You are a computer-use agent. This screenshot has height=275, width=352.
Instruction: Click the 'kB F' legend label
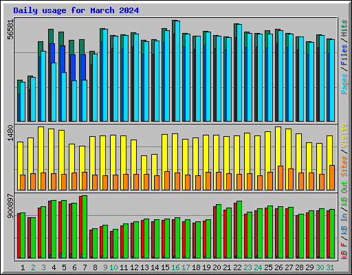coord(344,251)
